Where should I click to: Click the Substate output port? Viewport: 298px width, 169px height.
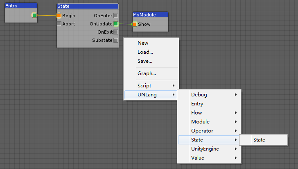click(x=116, y=40)
